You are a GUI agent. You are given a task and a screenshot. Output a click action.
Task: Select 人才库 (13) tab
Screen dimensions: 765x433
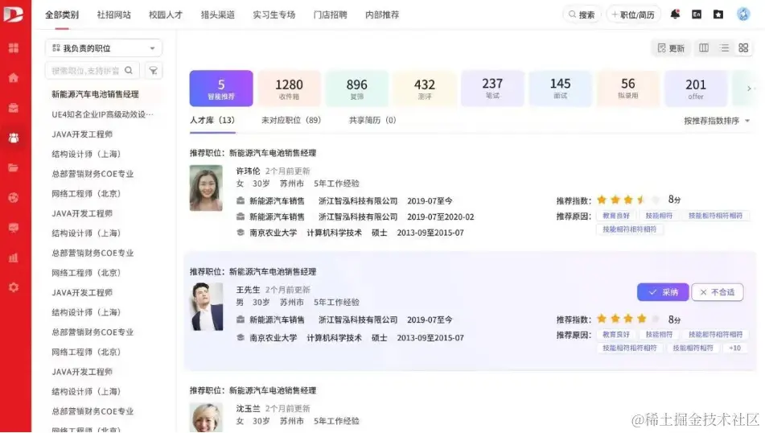(212, 120)
